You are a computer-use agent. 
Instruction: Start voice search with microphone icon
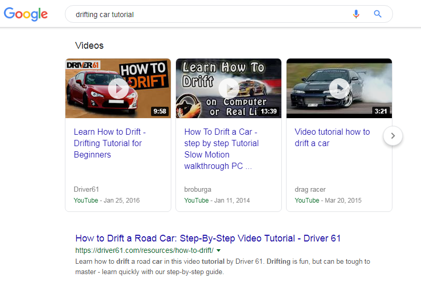pos(356,14)
